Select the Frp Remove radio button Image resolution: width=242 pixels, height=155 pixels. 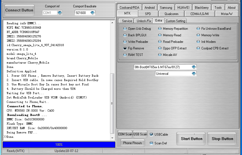click(134, 48)
